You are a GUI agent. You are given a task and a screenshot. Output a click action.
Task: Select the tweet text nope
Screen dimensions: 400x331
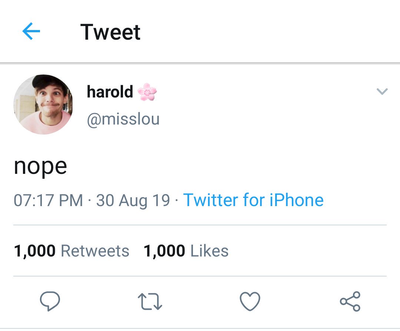click(x=40, y=167)
